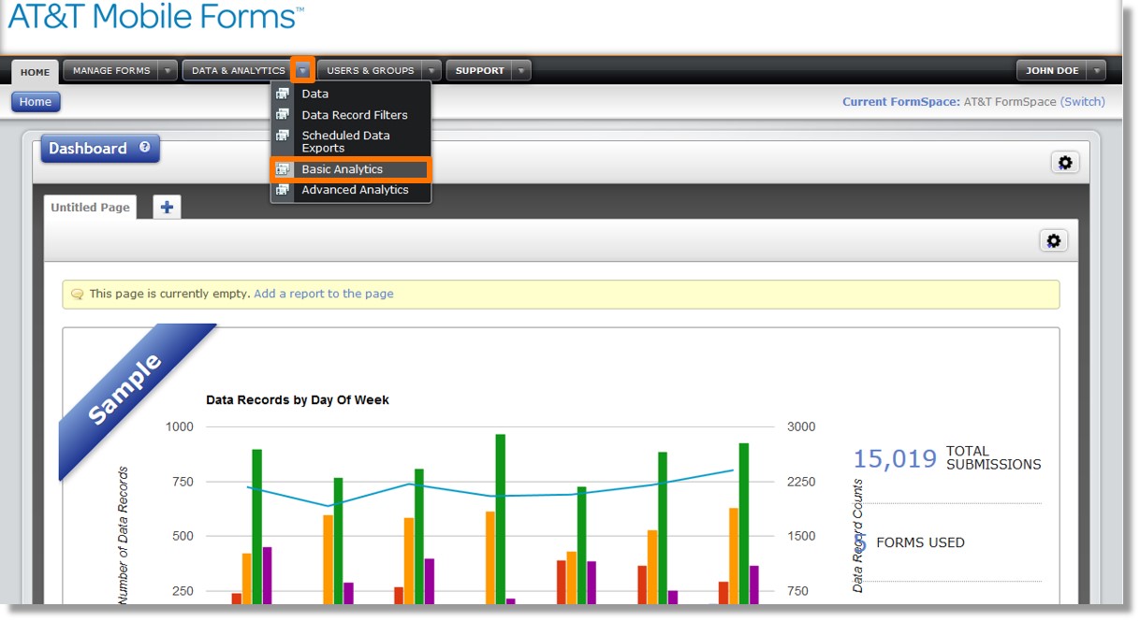Click the icon beside Advanced Analytics

[283, 189]
